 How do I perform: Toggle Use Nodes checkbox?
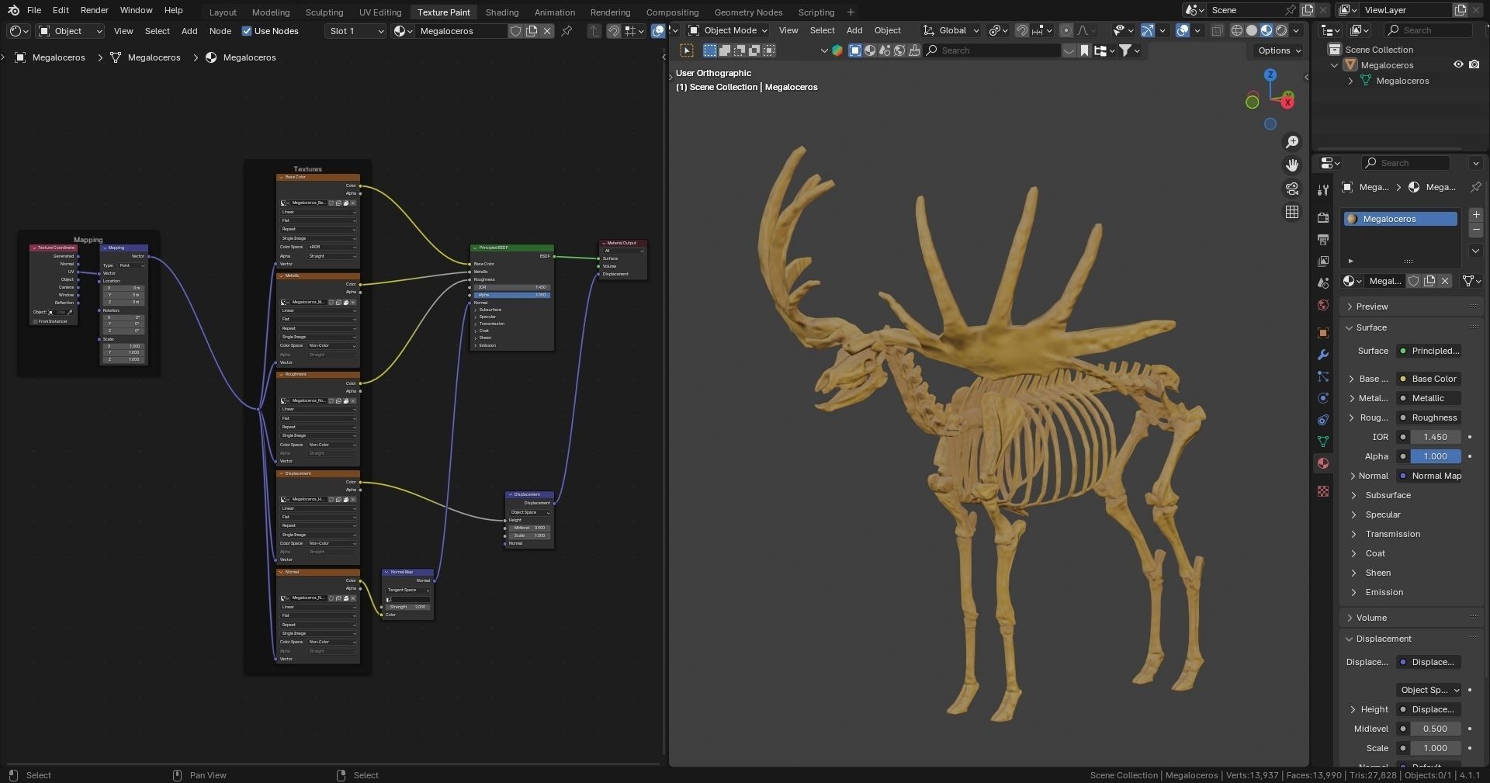coord(247,31)
